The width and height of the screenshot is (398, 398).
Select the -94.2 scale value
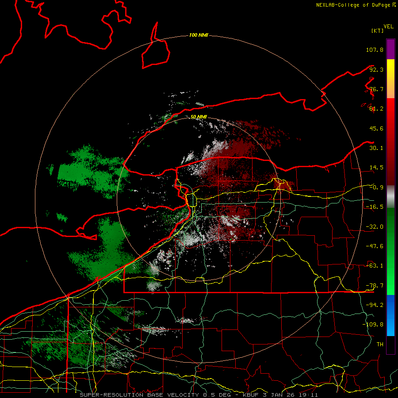(375, 305)
